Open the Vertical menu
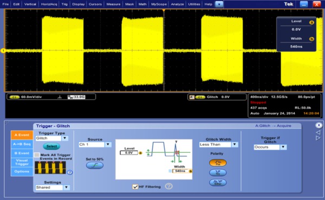This screenshot has height=200, width=325. [30, 4]
